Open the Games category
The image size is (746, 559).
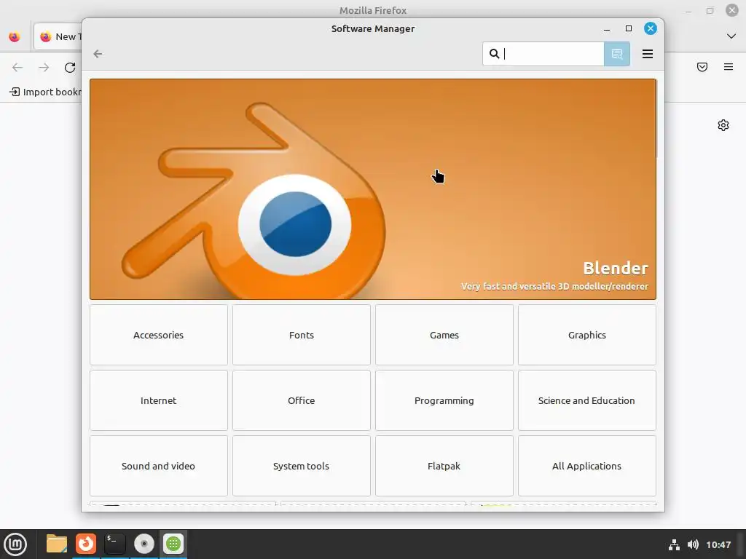[x=444, y=335]
